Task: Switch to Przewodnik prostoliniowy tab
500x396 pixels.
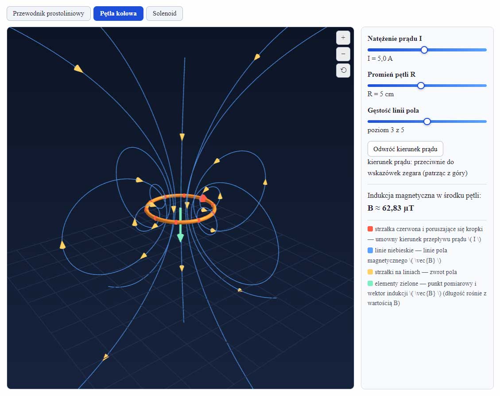Action: coord(48,13)
